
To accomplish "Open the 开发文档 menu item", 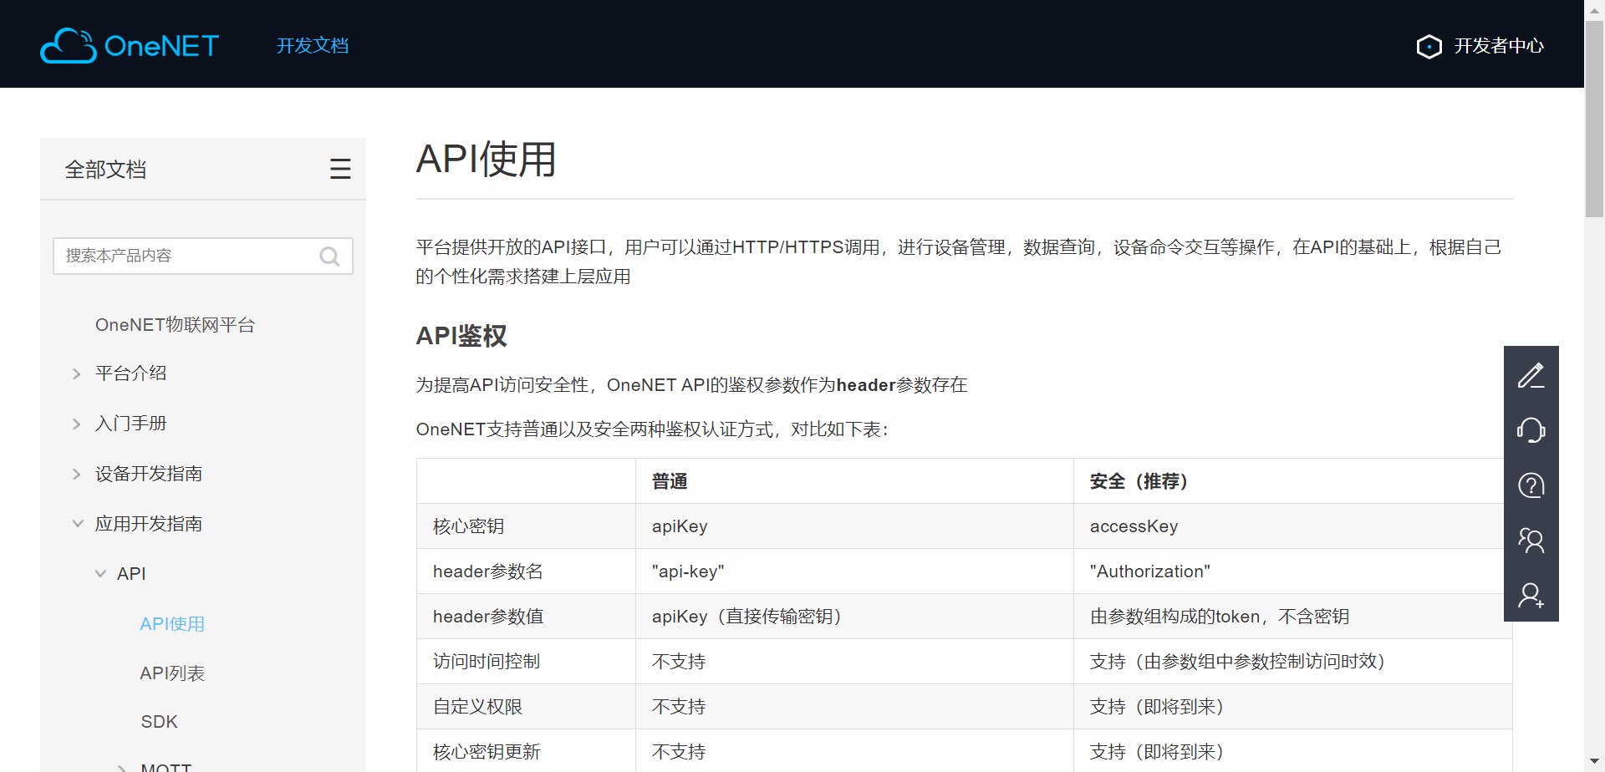I will click(312, 46).
